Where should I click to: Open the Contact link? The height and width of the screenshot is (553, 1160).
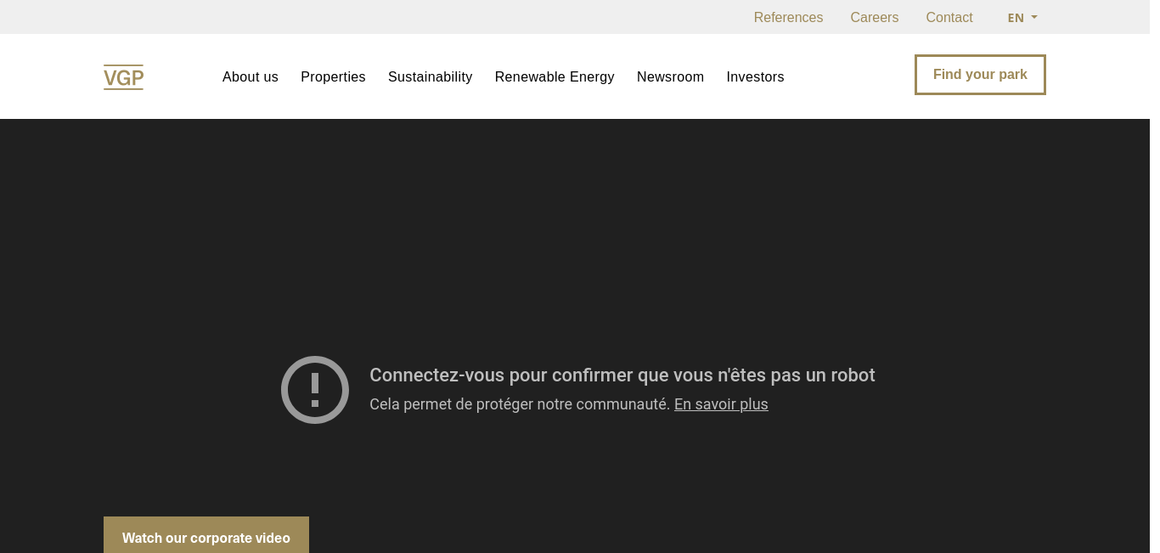(x=949, y=18)
